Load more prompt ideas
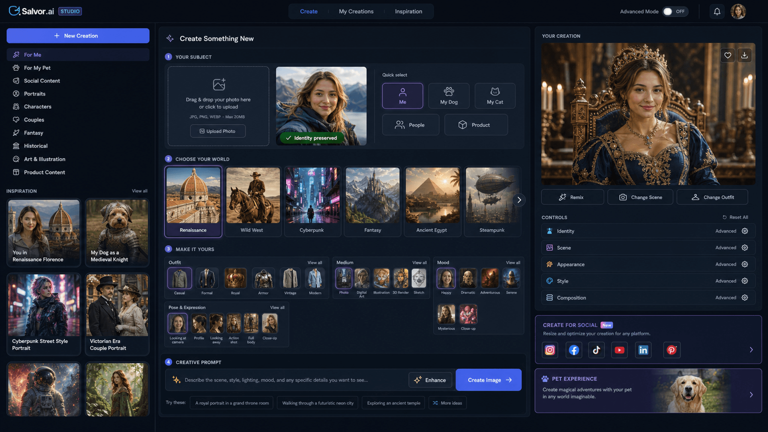 click(447, 403)
